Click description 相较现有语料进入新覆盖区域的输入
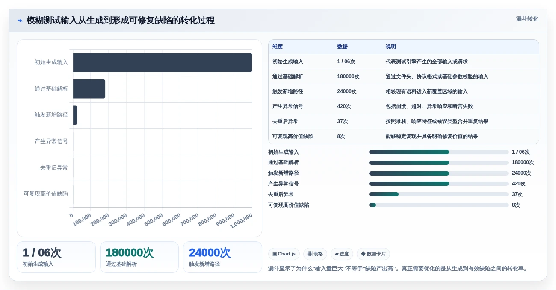 click(x=427, y=91)
